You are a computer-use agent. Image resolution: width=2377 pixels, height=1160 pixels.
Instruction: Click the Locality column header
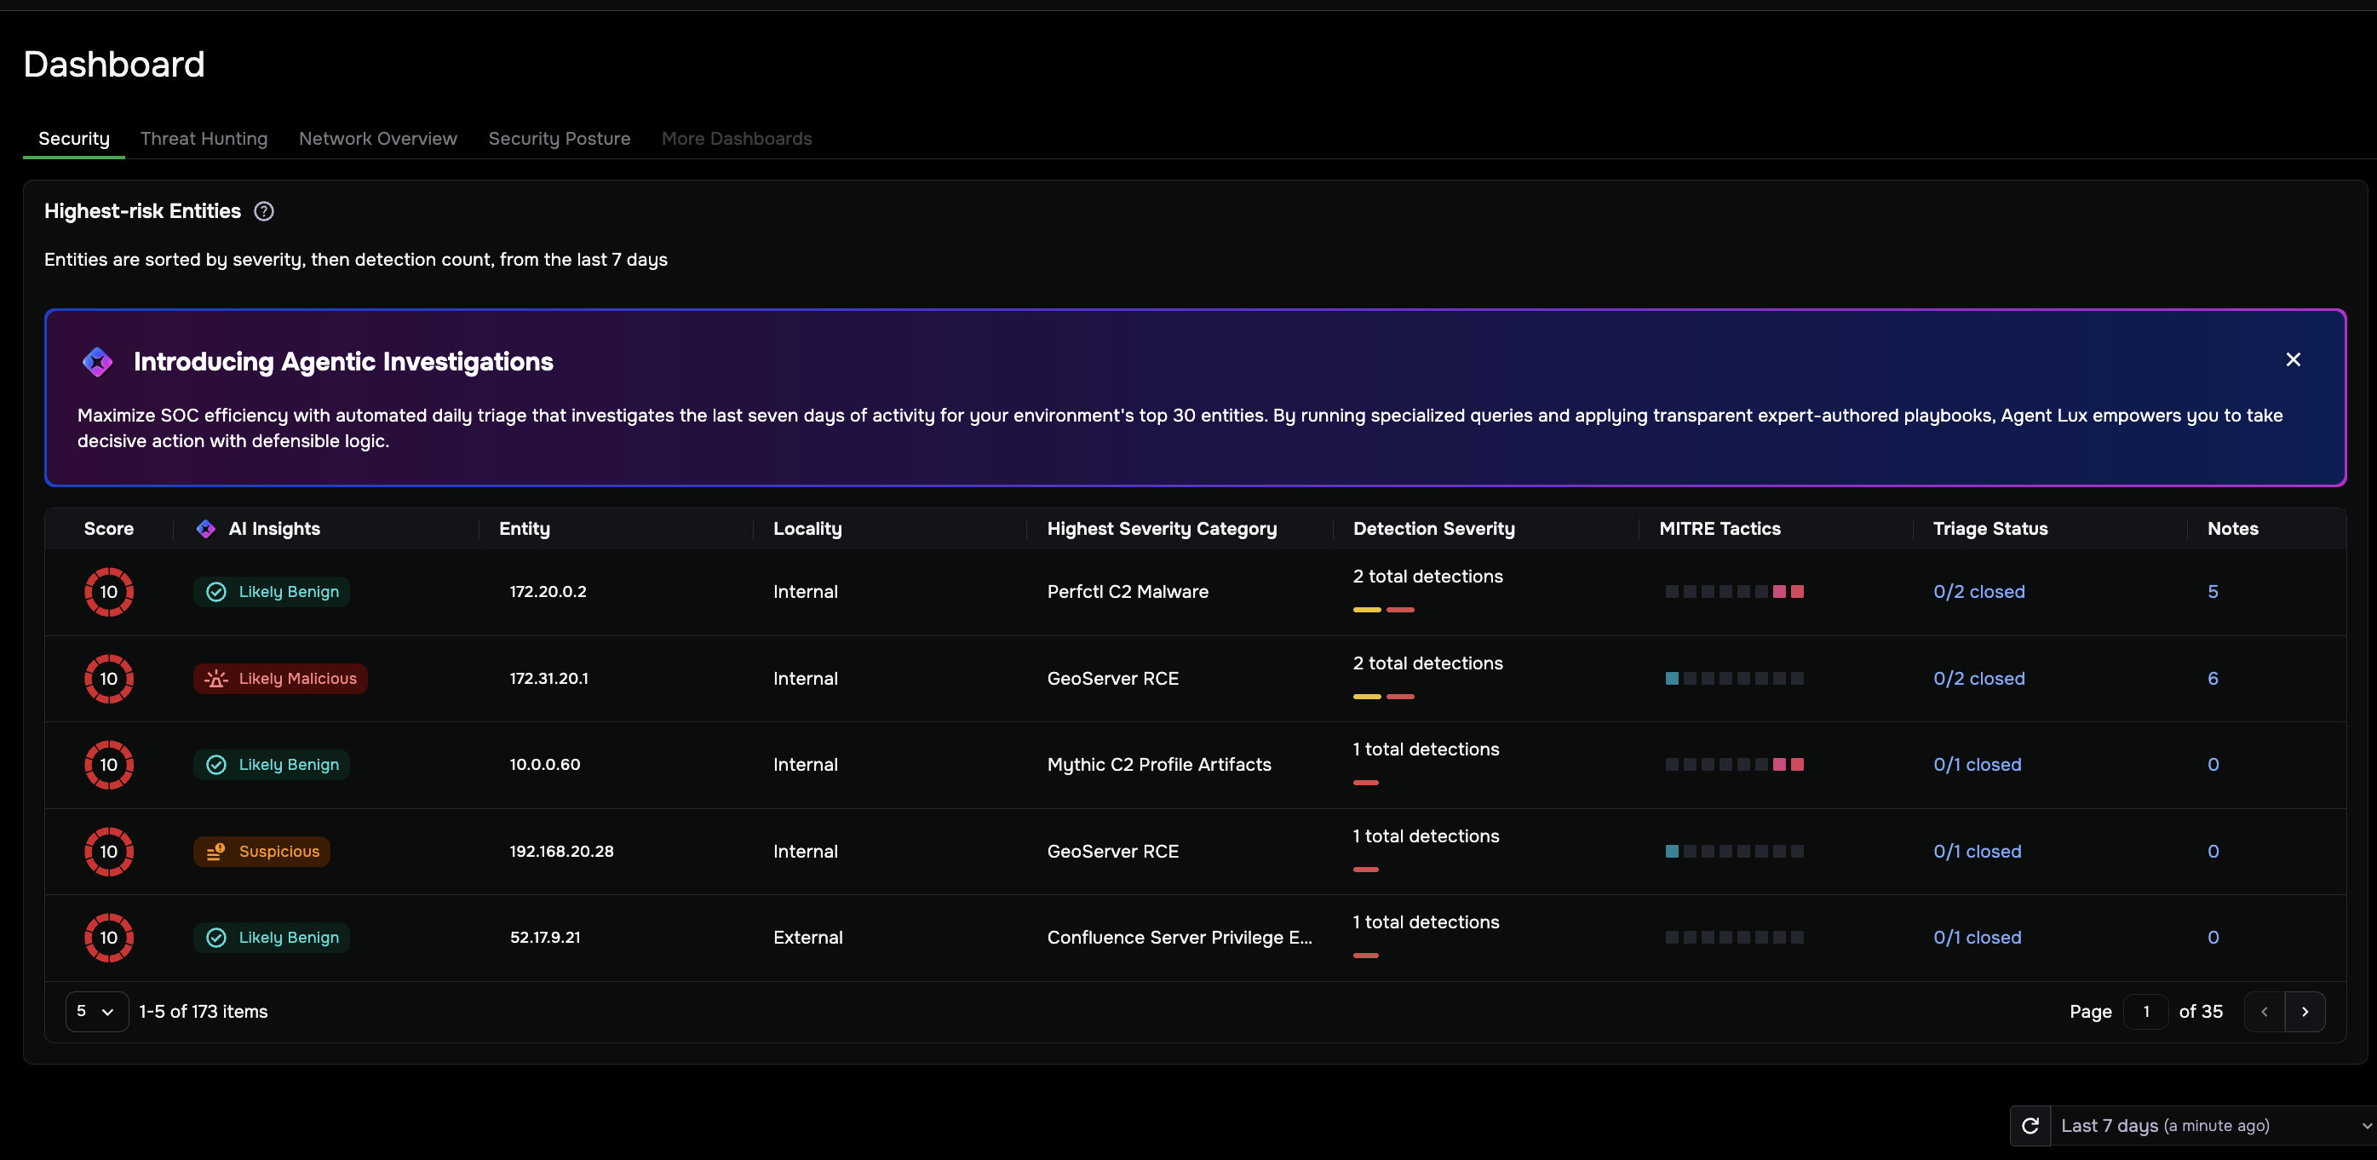pyautogui.click(x=807, y=529)
